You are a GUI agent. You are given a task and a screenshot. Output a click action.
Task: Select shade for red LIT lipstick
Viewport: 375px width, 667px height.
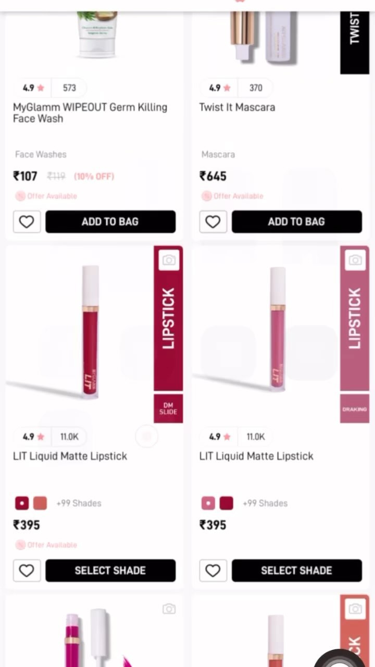tap(110, 571)
